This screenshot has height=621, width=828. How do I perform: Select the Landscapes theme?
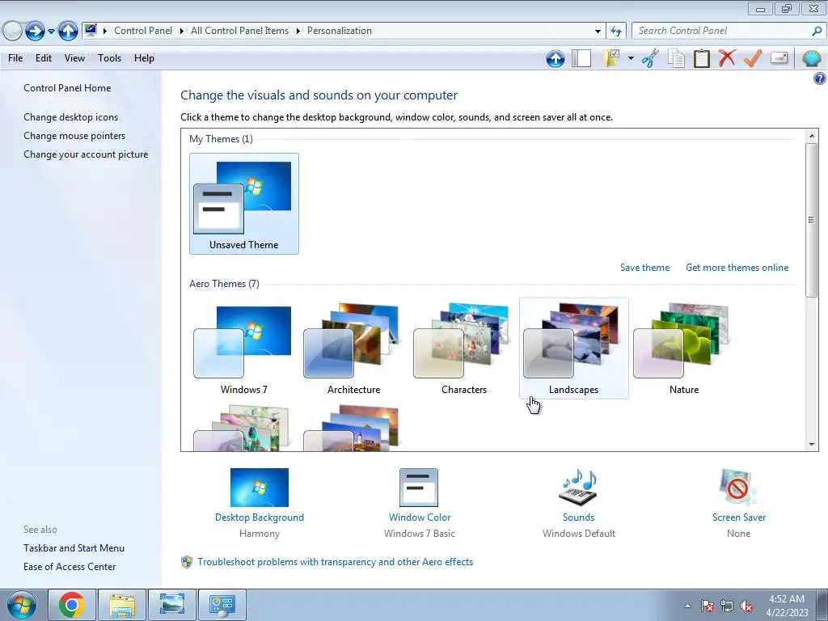pyautogui.click(x=574, y=349)
